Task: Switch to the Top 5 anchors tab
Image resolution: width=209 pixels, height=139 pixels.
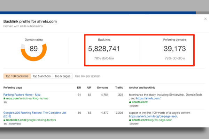Action: click(x=41, y=76)
